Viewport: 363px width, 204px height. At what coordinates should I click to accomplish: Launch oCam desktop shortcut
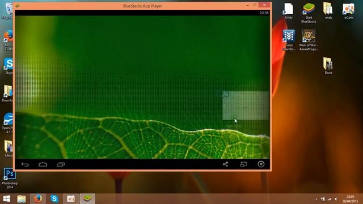pos(348,11)
